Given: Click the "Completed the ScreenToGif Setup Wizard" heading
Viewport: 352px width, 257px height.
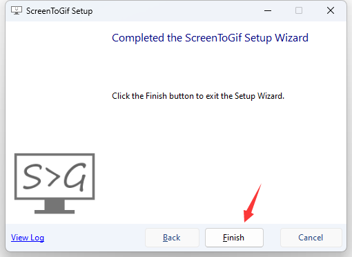Looking at the screenshot, I should tap(210, 38).
